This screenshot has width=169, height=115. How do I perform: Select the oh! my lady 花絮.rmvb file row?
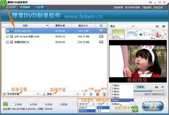[x=56, y=36]
